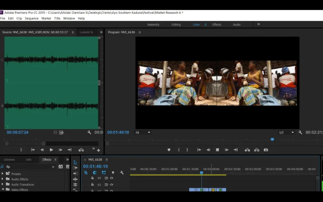Select the Selection tool arrow

tap(75, 162)
